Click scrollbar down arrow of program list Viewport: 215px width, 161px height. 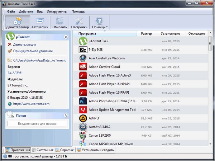tap(210, 144)
